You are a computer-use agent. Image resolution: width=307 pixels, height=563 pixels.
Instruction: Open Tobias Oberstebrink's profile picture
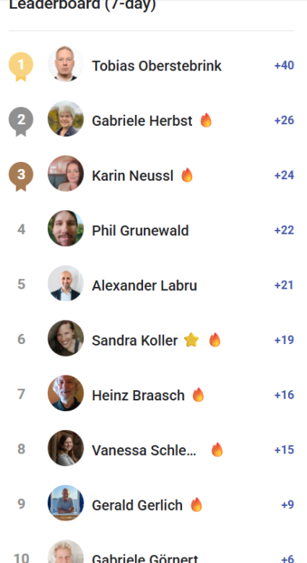(x=66, y=63)
